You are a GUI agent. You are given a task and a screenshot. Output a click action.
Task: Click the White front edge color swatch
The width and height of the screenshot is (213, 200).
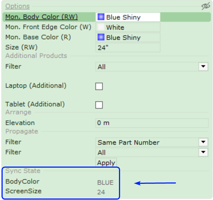pyautogui.click(x=101, y=27)
